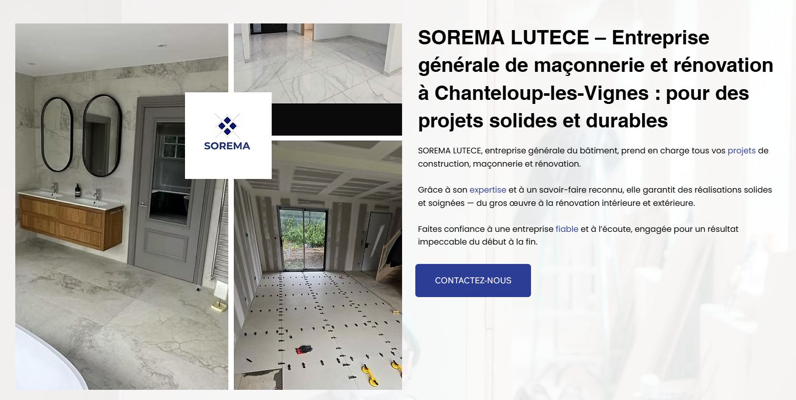The width and height of the screenshot is (796, 400).
Task: Click the SOREMA logo tile
Action: (x=228, y=136)
